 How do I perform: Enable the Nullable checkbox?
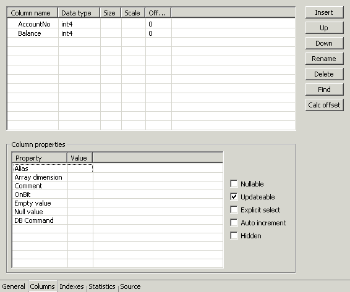(x=234, y=184)
